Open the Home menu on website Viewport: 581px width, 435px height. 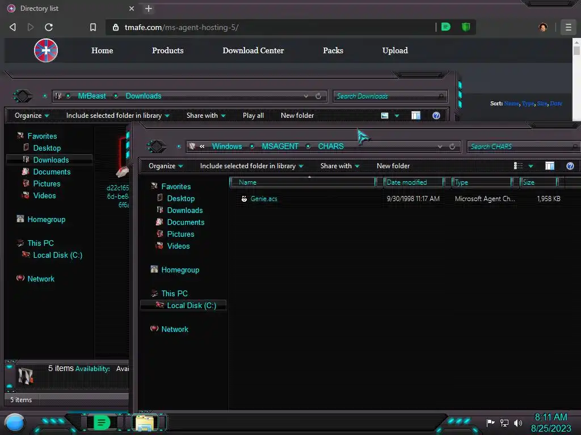point(102,50)
